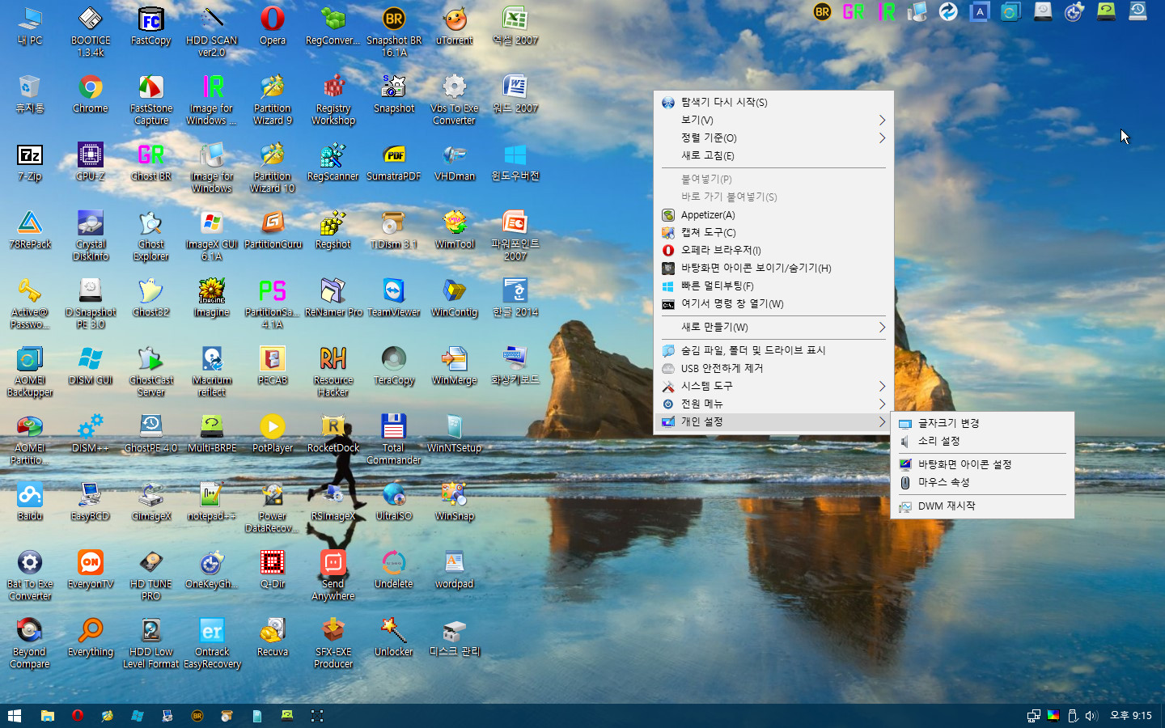Open the BOOTICE 1.3.4k desktop icon

pos(91,31)
